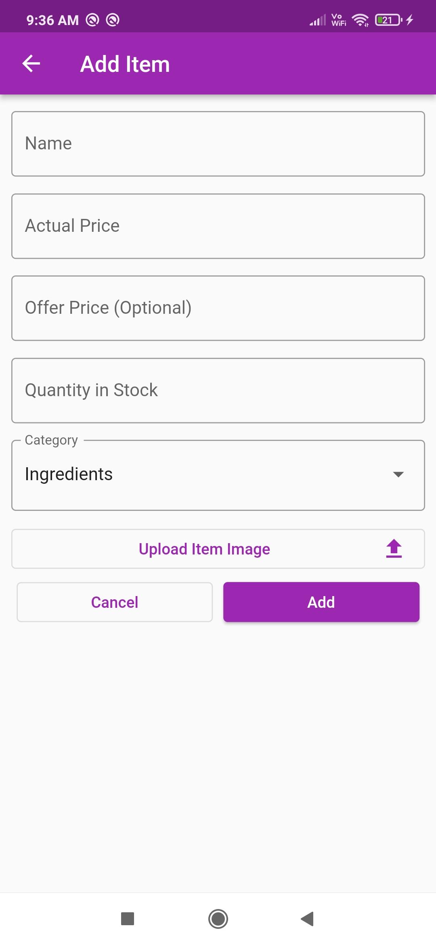Tap the upload arrow icon

click(394, 549)
